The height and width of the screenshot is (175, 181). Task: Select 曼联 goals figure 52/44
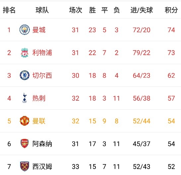(142, 121)
